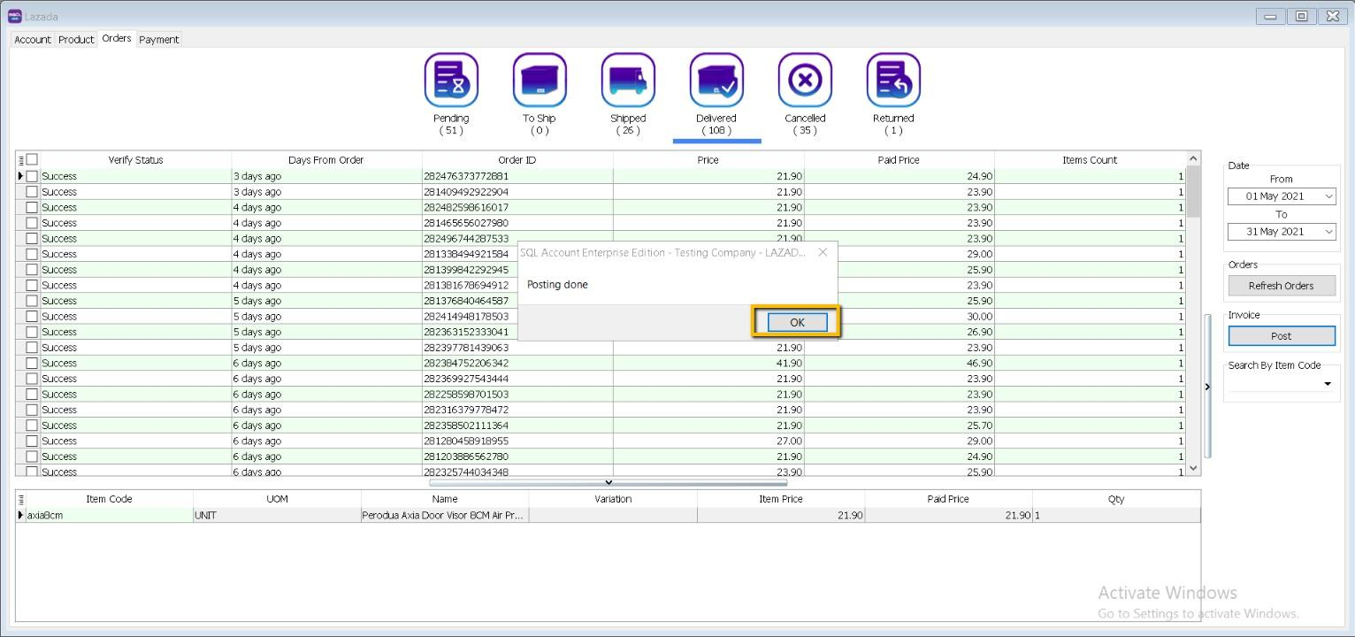Click the Refresh Orders button
This screenshot has height=637, width=1355.
1281,286
